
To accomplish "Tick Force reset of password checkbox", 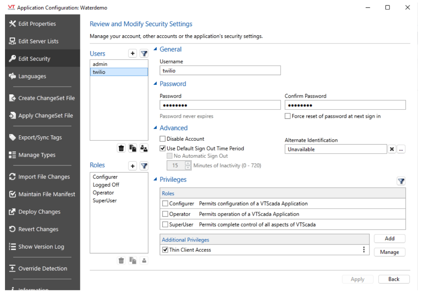I will 288,116.
